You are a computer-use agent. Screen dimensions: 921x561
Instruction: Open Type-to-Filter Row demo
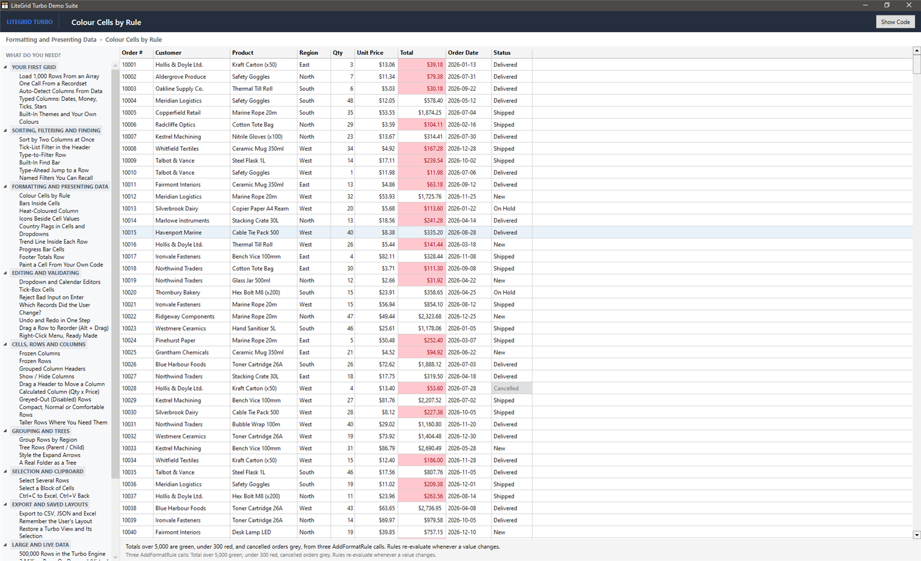coord(42,155)
